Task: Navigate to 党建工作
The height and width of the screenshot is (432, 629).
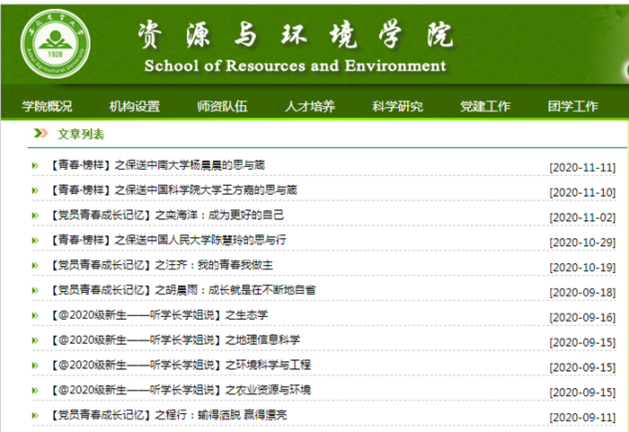Action: tap(485, 106)
